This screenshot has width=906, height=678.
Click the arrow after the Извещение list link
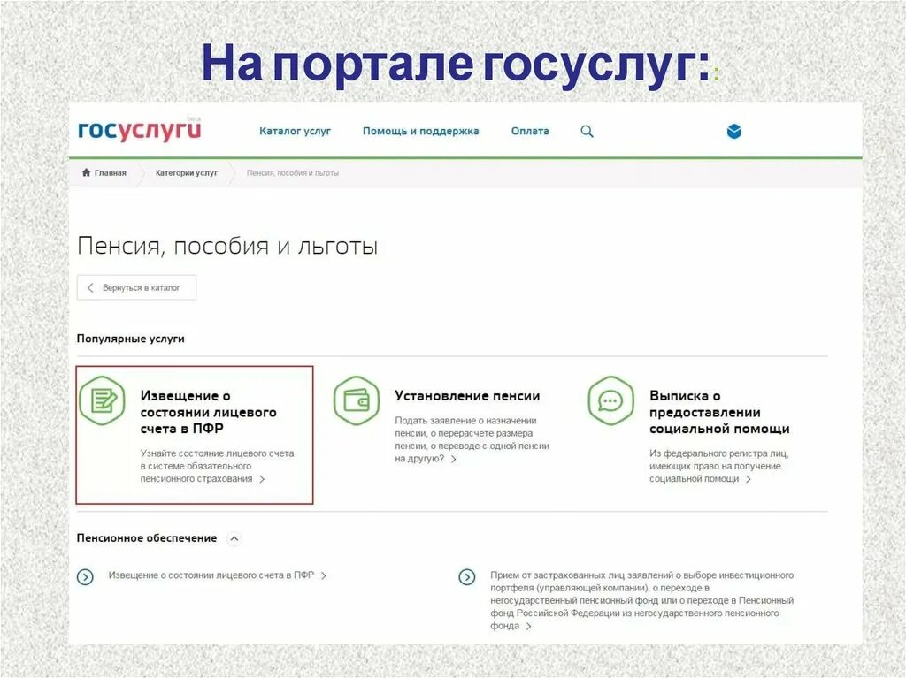pyautogui.click(x=324, y=575)
